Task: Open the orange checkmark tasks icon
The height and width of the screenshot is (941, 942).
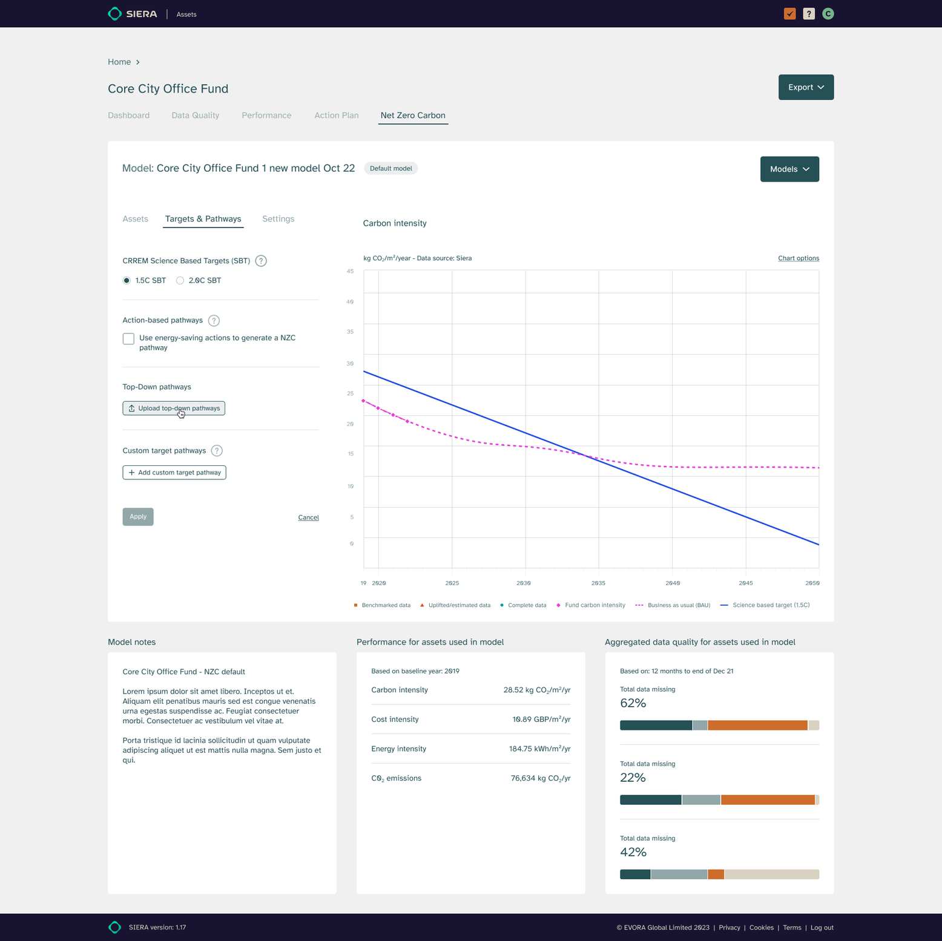Action: click(x=789, y=14)
